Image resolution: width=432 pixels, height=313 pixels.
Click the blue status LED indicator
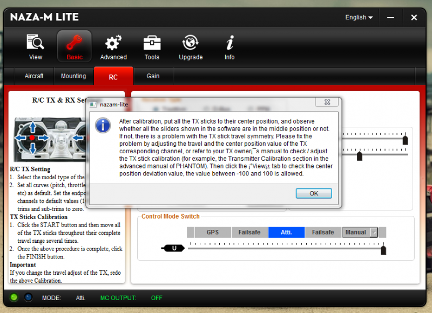pos(27,297)
